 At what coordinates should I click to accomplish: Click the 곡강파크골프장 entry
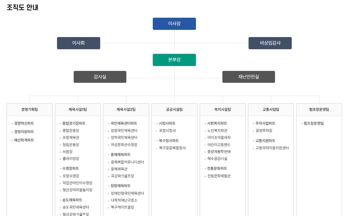[x=122, y=176]
